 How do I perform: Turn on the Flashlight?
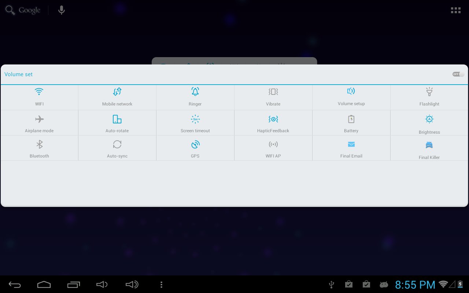click(x=429, y=97)
